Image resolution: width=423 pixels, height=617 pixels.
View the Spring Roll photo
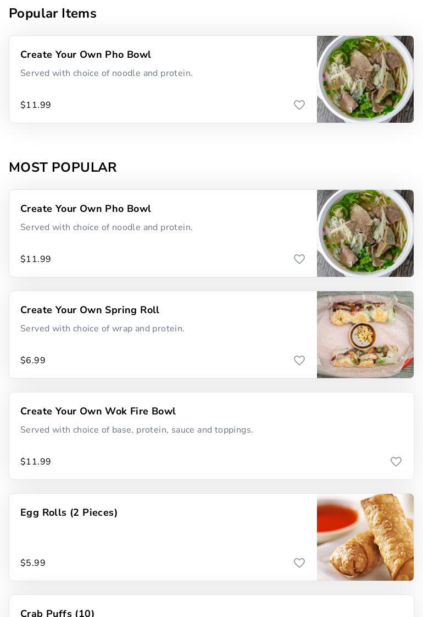pos(365,335)
